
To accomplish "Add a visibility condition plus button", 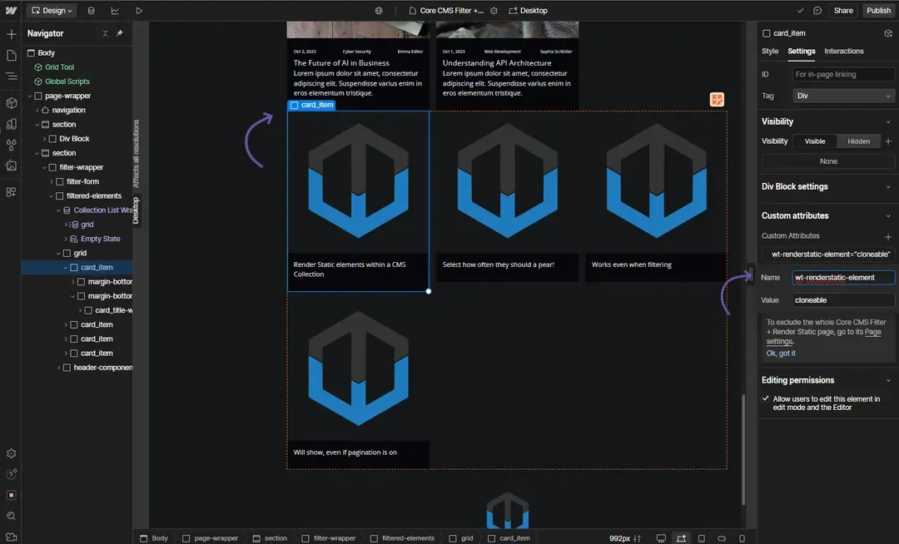I will (x=888, y=141).
